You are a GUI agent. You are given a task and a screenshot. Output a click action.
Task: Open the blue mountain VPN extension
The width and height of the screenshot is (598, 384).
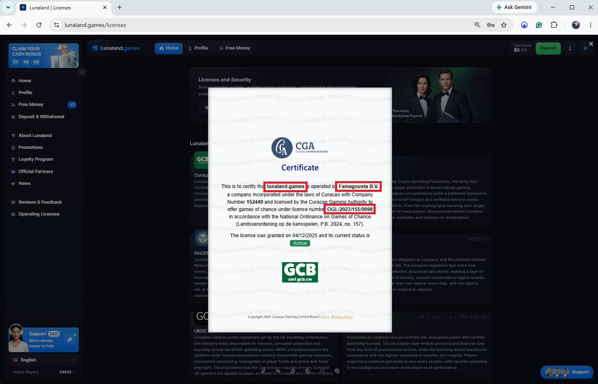pyautogui.click(x=524, y=25)
